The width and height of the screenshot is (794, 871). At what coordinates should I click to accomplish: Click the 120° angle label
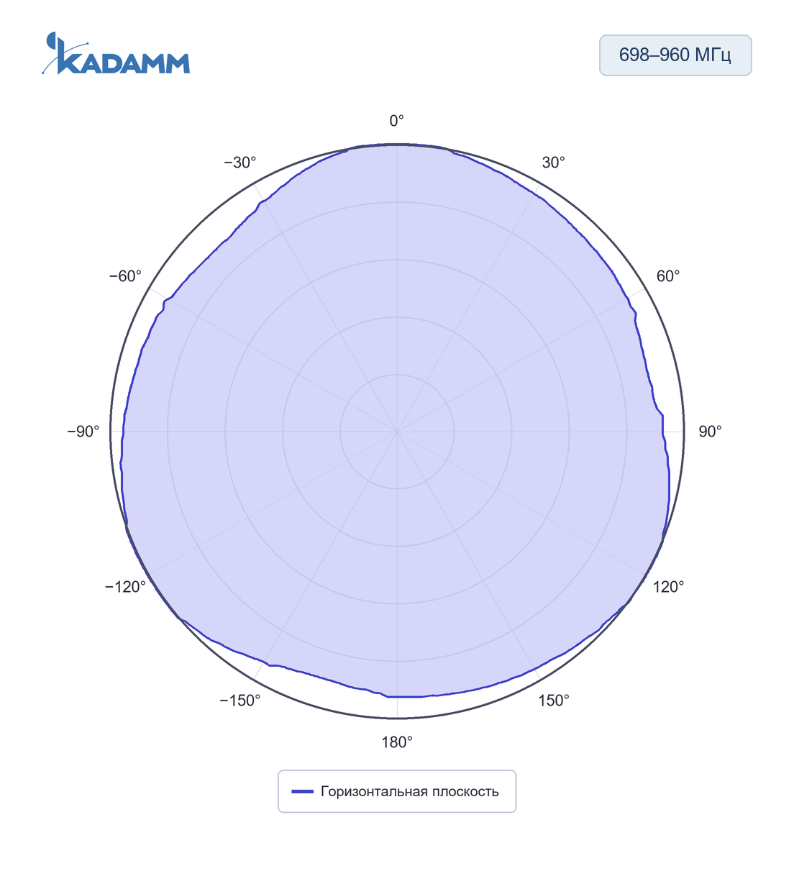(x=668, y=587)
